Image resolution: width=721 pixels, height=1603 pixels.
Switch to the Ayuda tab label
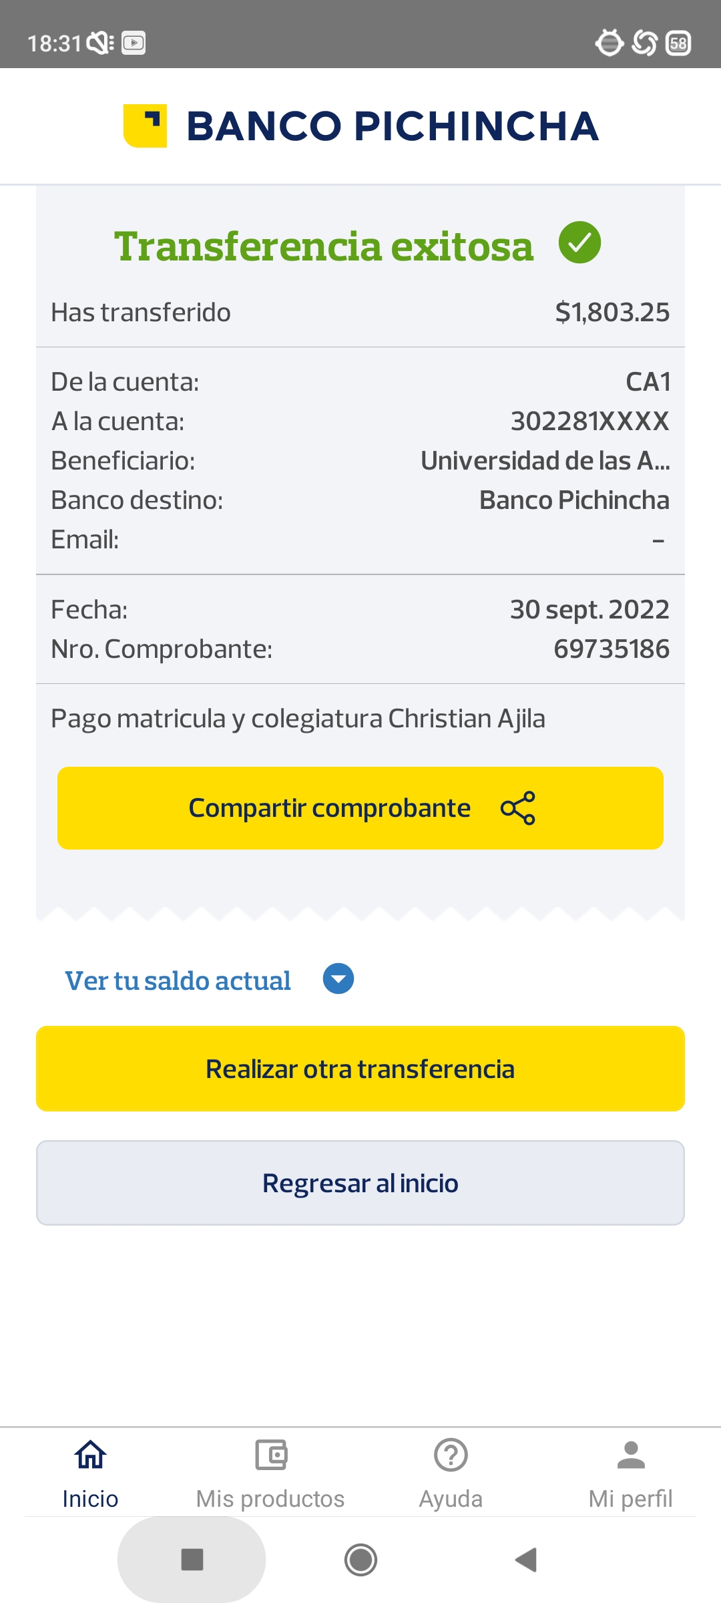451,1499
